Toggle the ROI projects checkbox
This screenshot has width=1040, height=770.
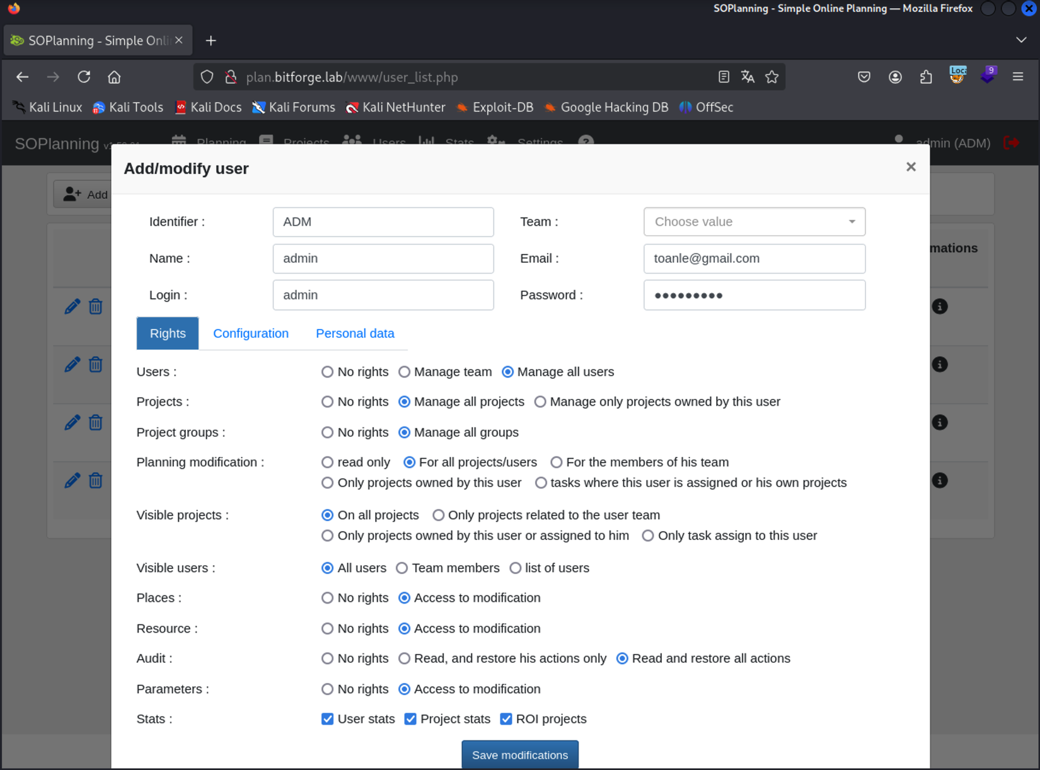tap(506, 719)
